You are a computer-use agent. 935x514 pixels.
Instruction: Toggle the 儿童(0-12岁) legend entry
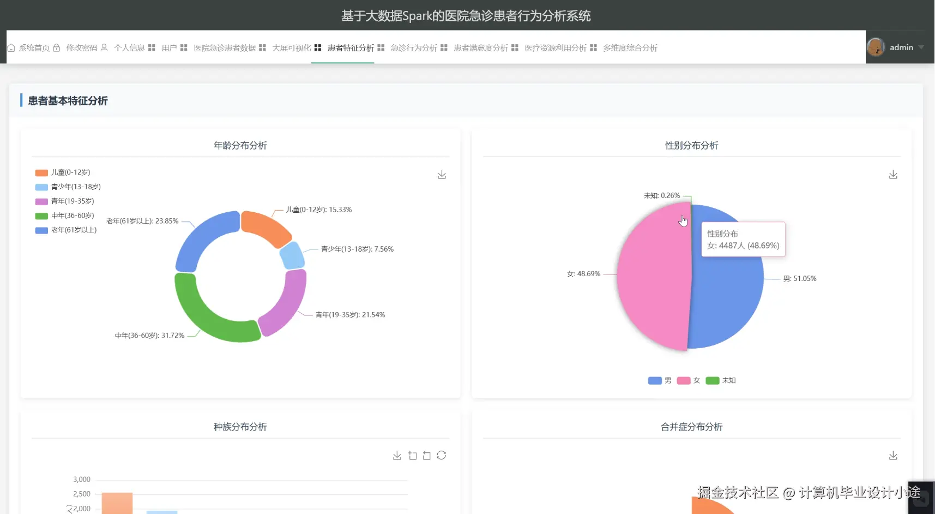64,172
